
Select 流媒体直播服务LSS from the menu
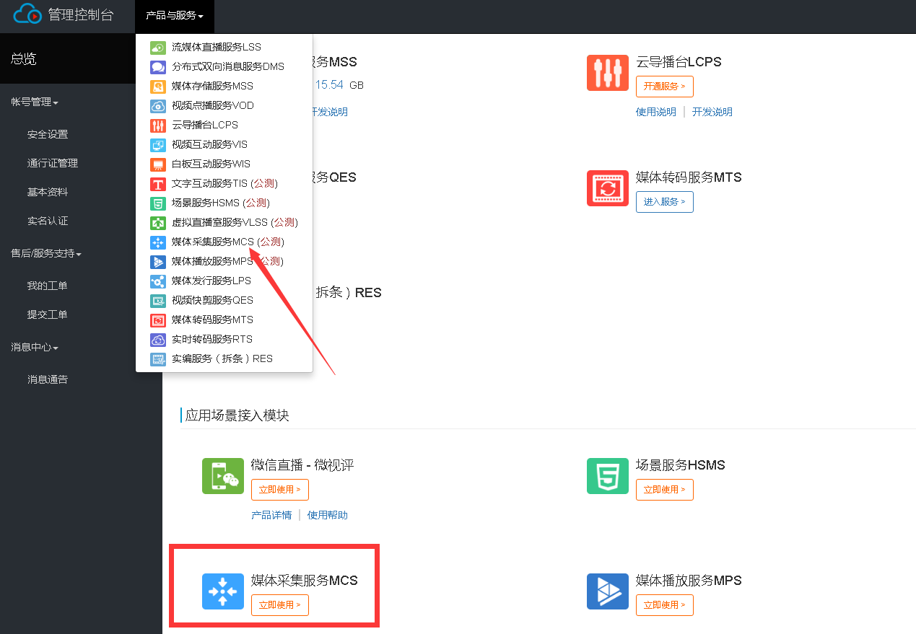217,47
